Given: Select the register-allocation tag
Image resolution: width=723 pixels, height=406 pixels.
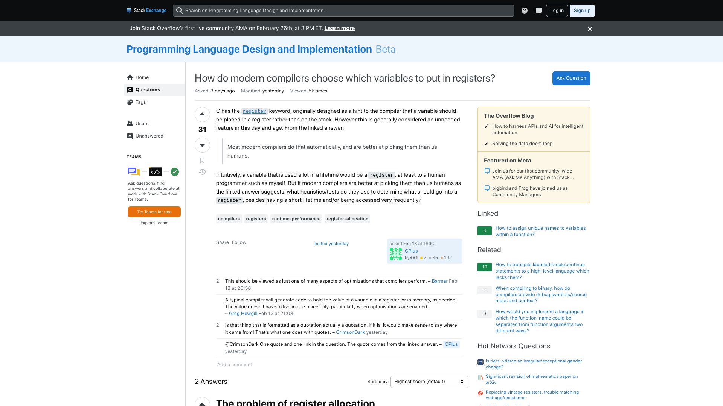Looking at the screenshot, I should [347, 219].
